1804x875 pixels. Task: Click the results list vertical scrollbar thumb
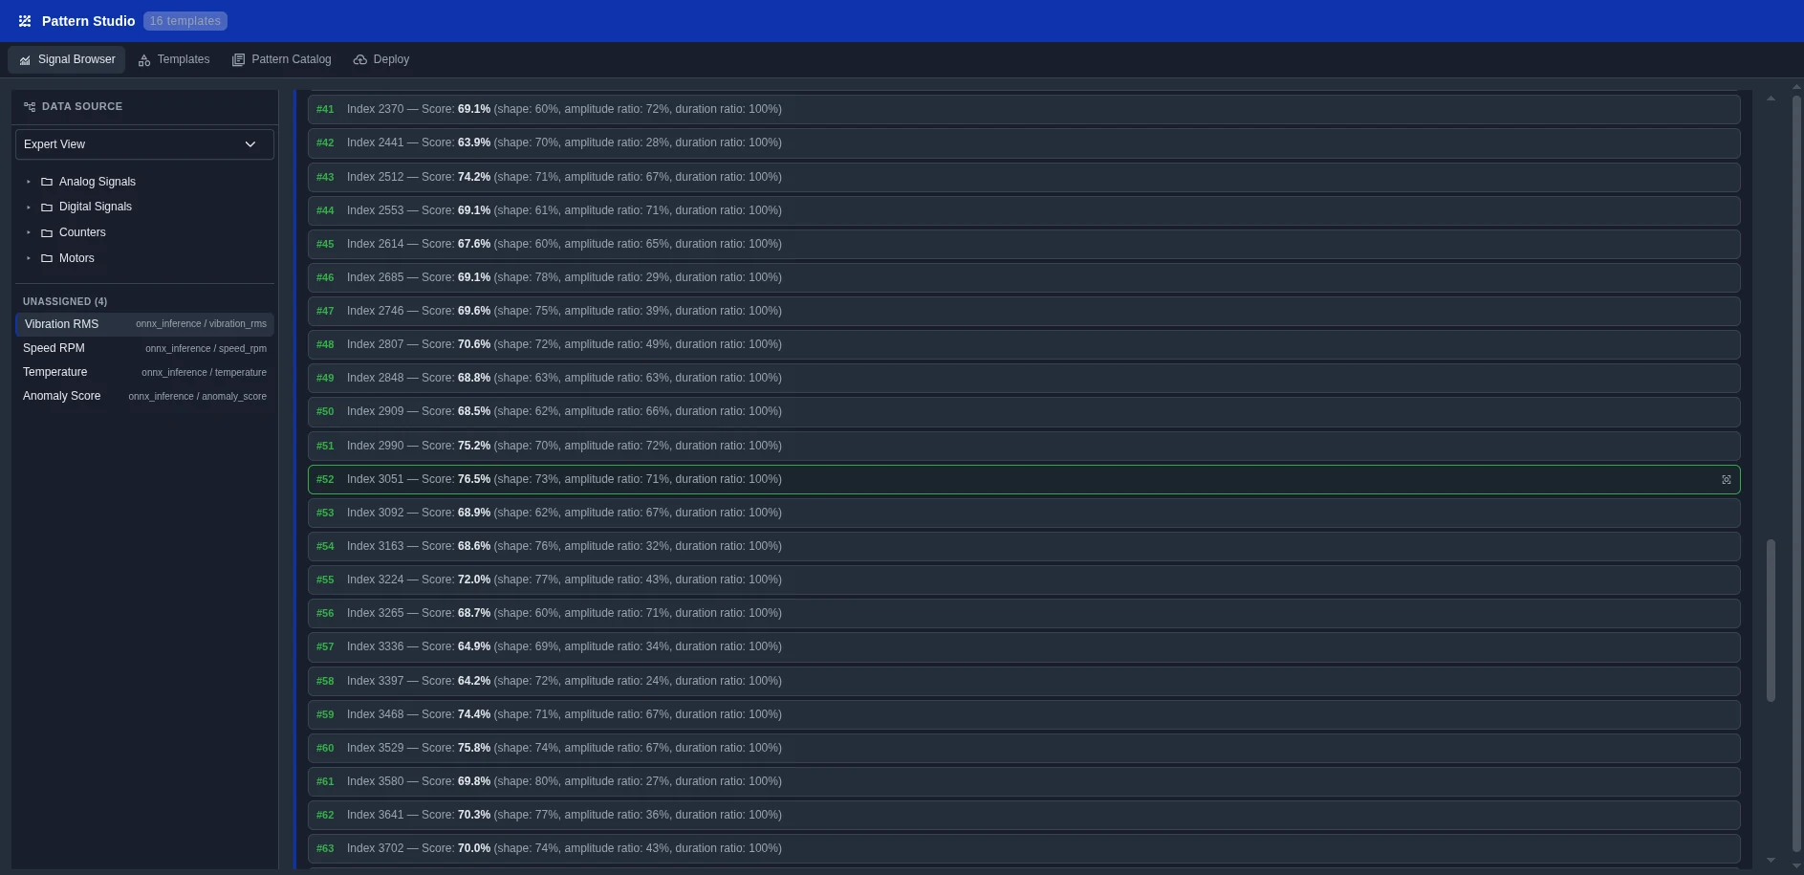[1771, 620]
